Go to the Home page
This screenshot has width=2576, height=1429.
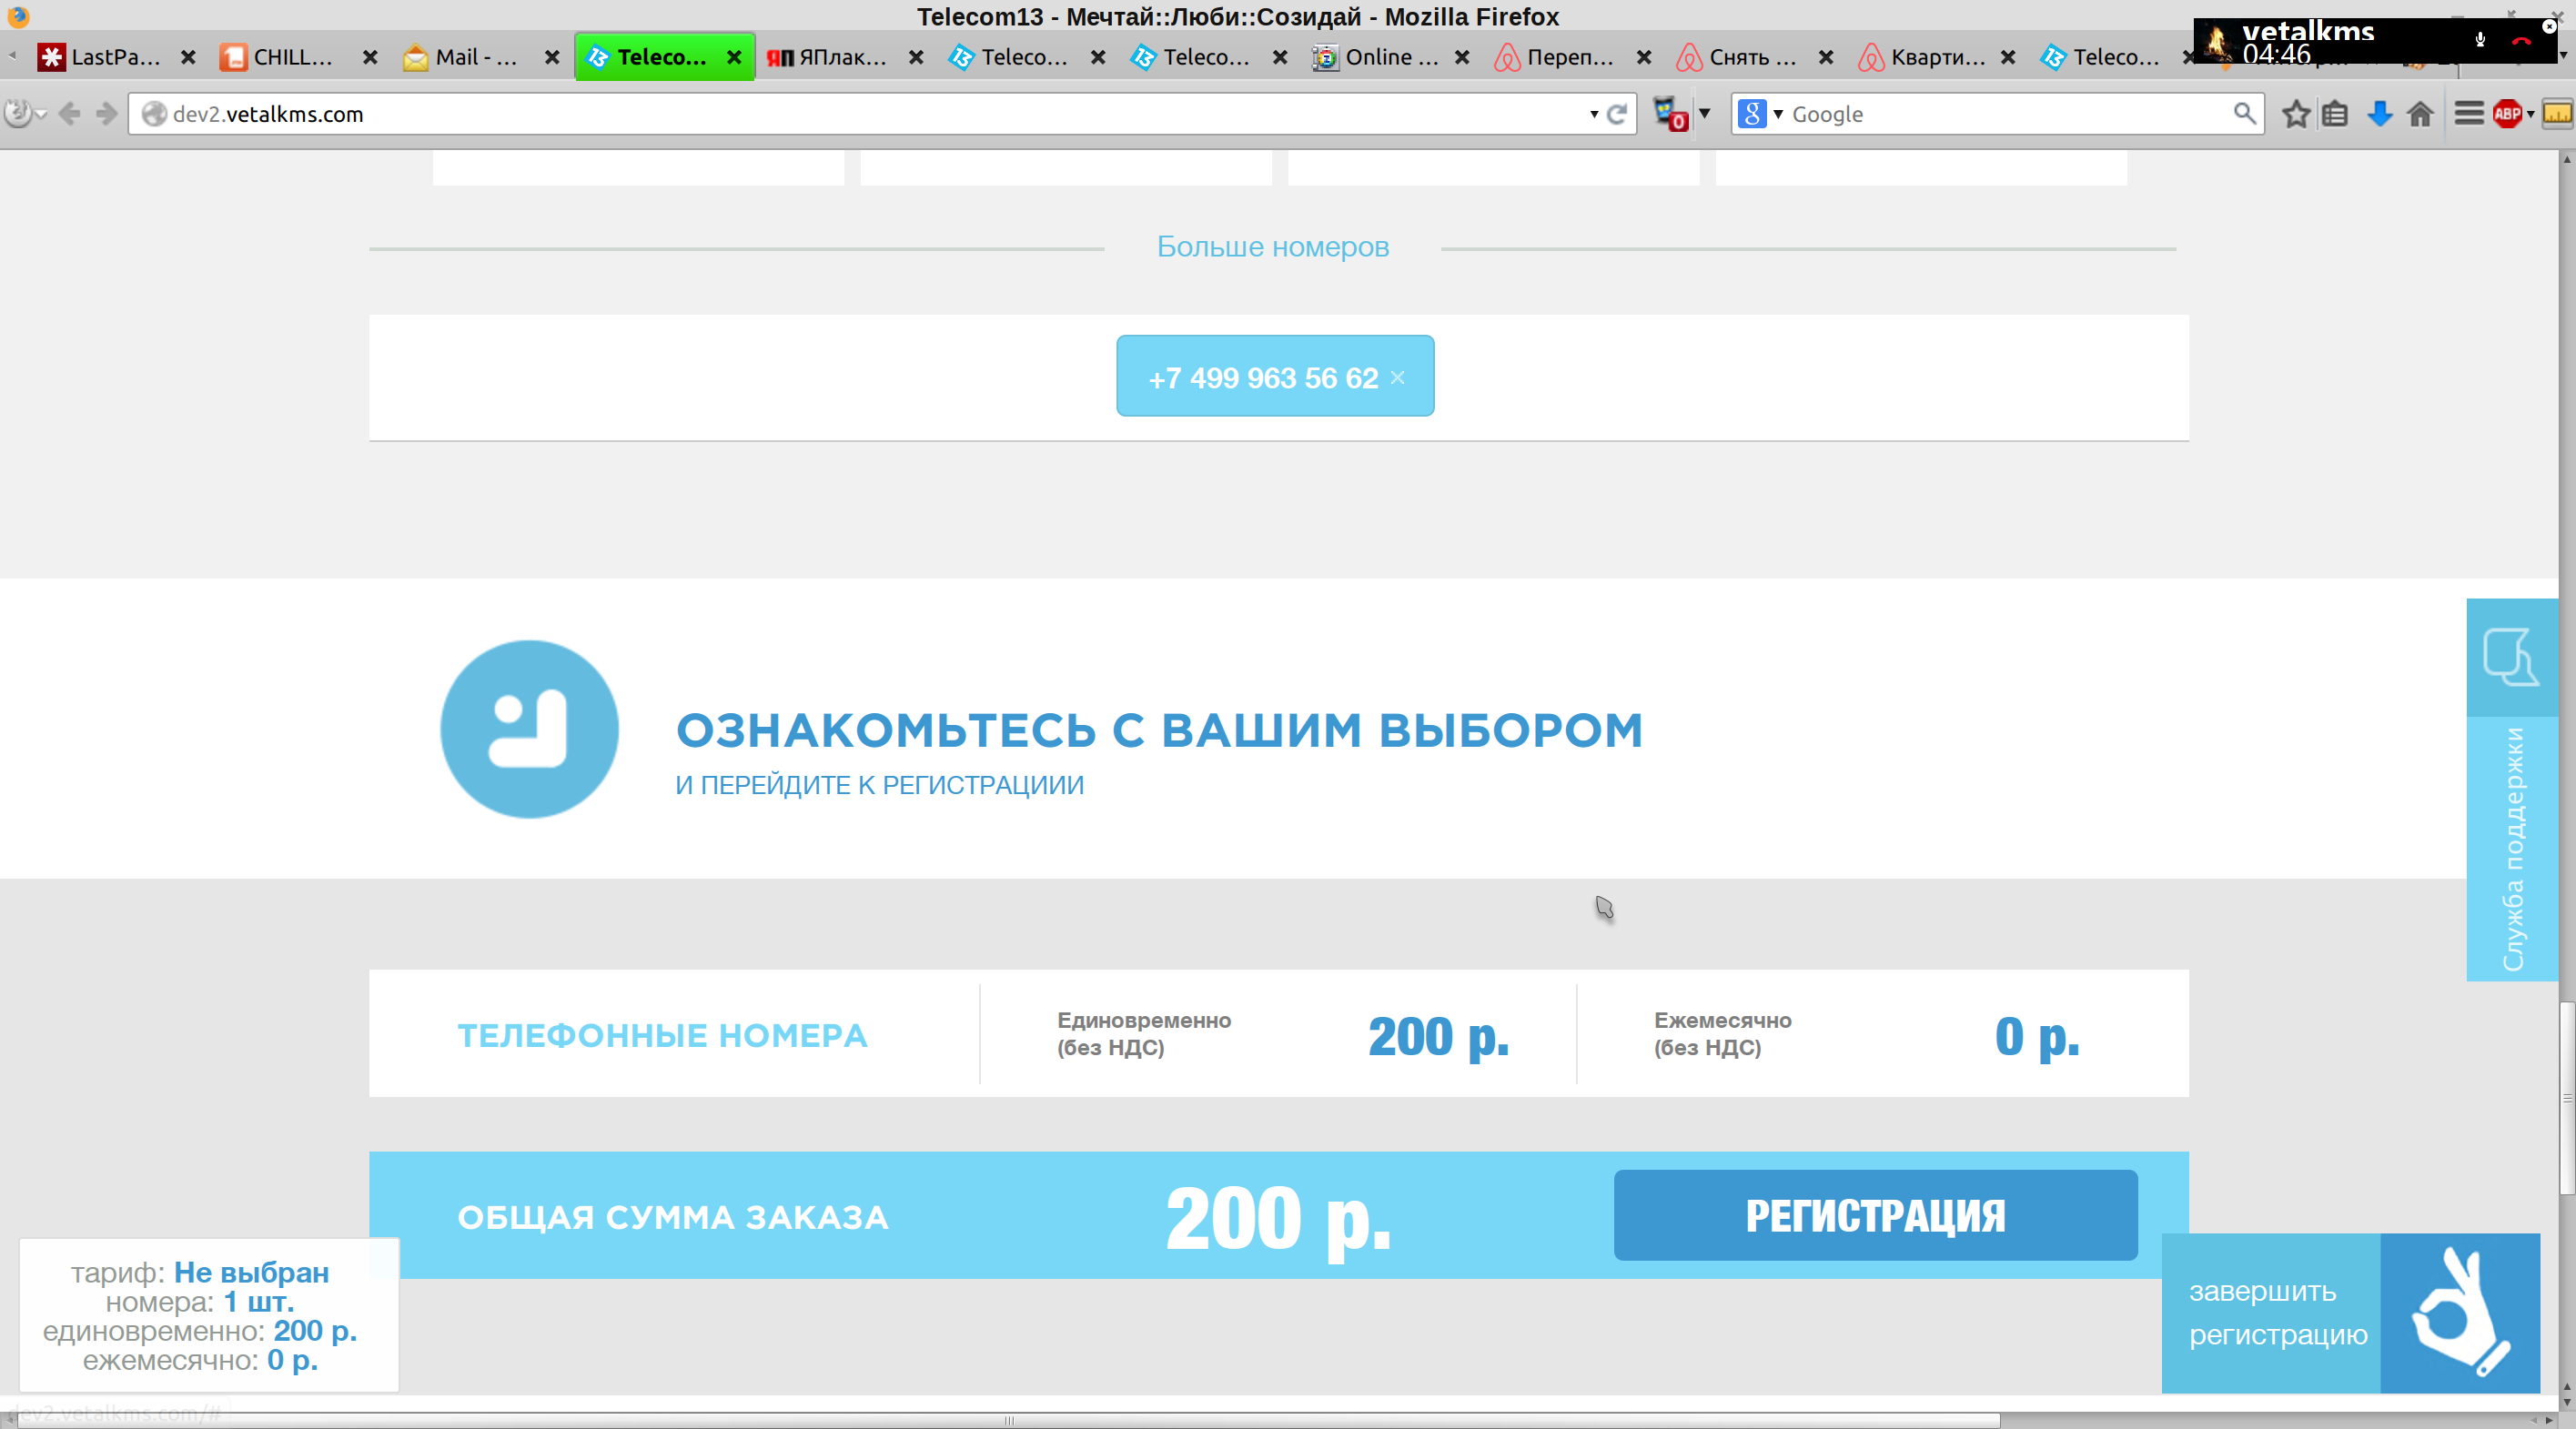click(x=2420, y=113)
